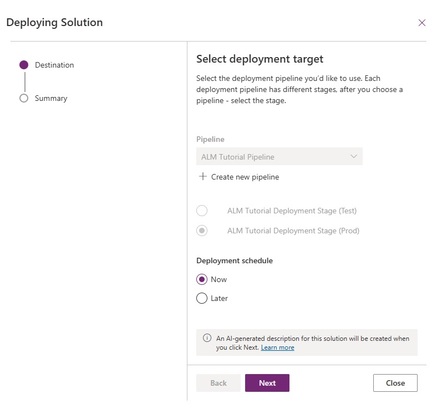Select the Now deployment schedule option
Viewport: 432px width, 404px height.
click(202, 279)
